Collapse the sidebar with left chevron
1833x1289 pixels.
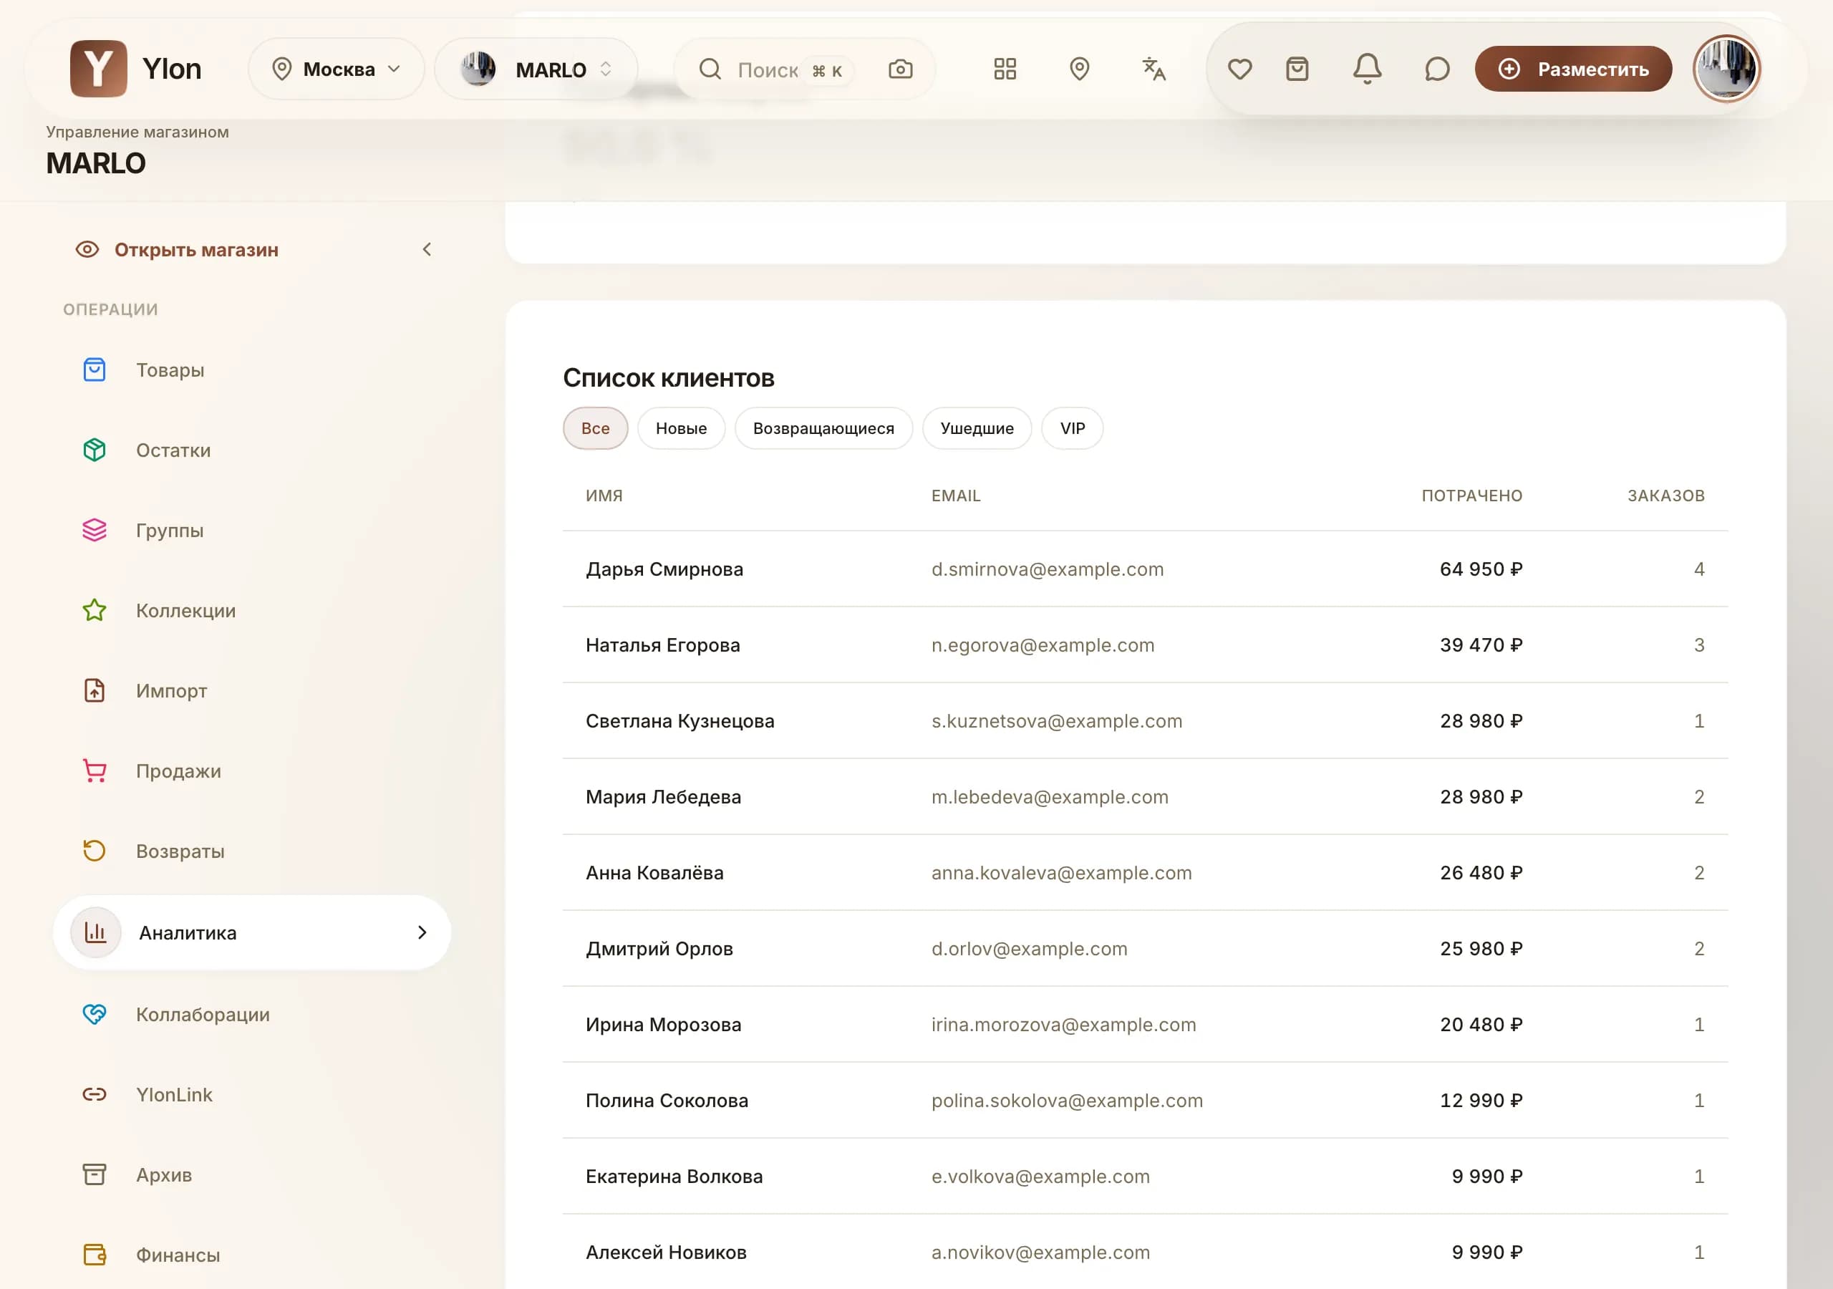(x=427, y=250)
